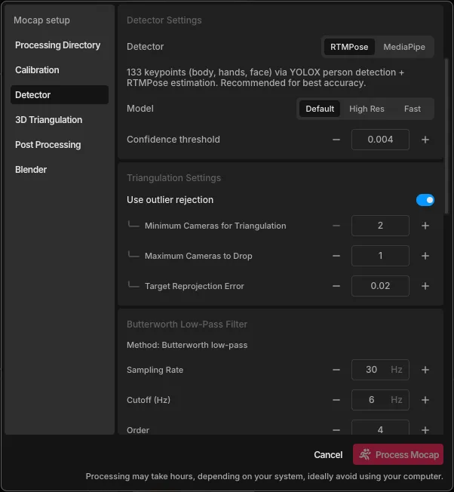
Task: Decrease Target Reprojection Error
Action: 336,286
